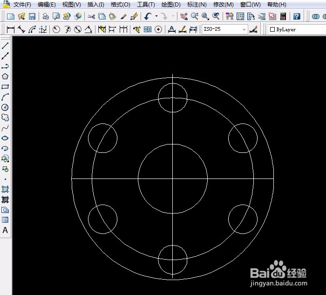The image size is (326, 295).
Task: Click the ByLayer color swatch square
Action: [272, 29]
